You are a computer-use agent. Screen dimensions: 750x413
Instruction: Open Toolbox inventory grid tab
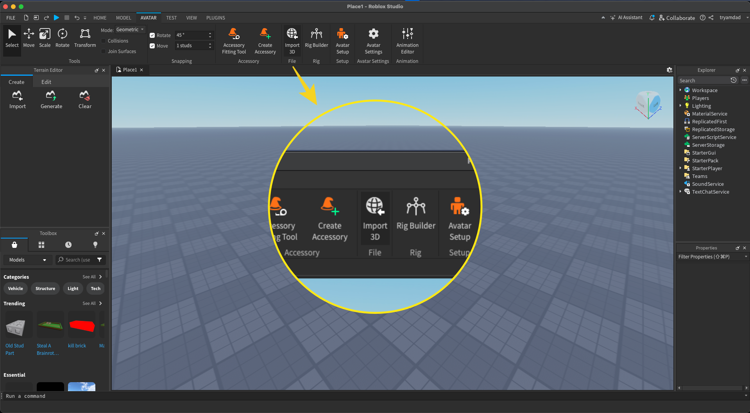(41, 245)
